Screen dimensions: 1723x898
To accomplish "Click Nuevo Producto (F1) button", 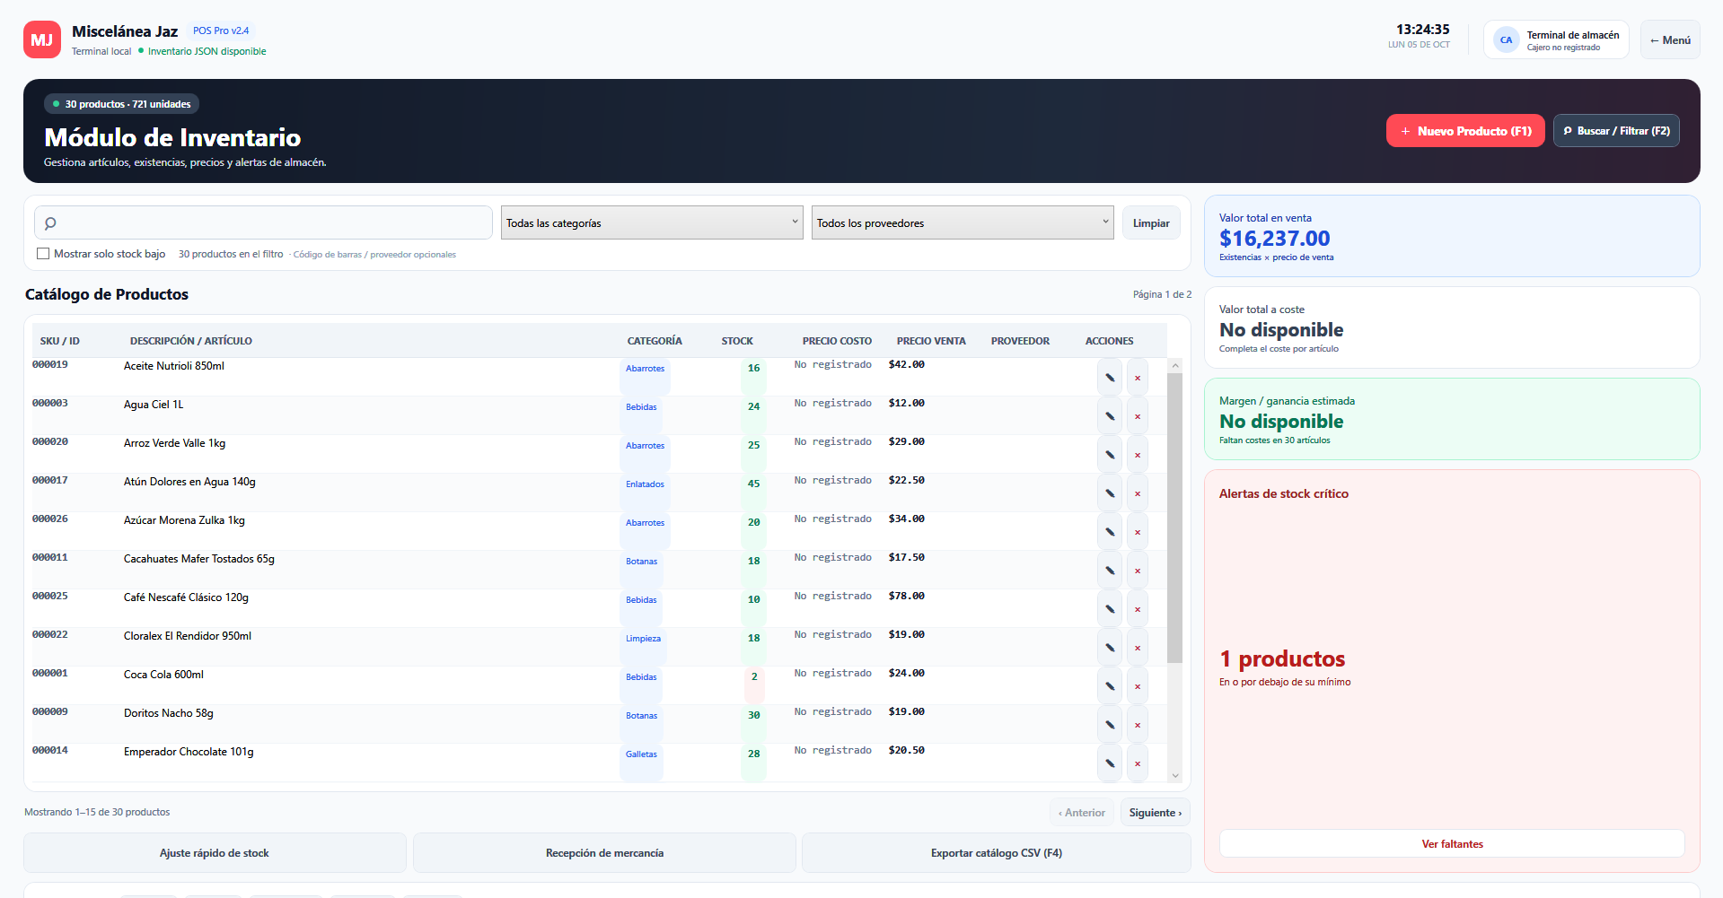I will click(1465, 131).
